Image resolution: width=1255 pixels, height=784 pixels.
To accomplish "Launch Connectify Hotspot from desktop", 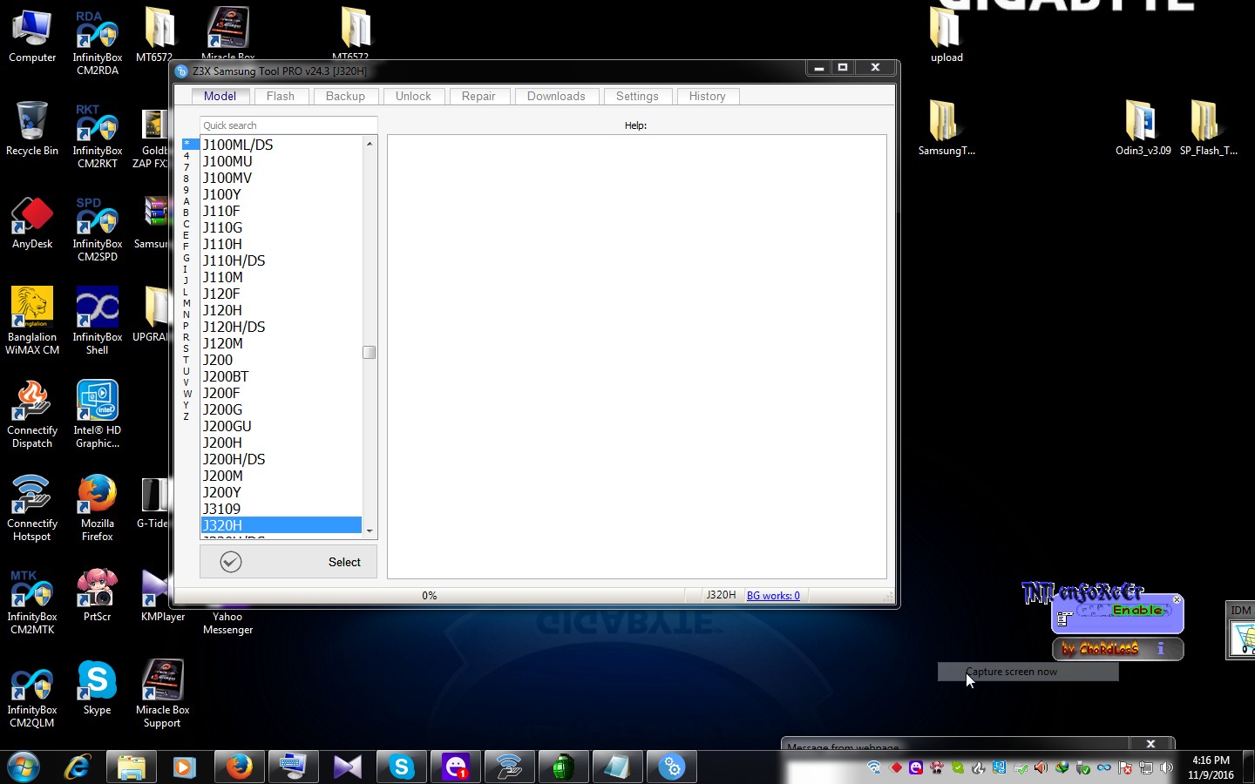I will pyautogui.click(x=32, y=508).
